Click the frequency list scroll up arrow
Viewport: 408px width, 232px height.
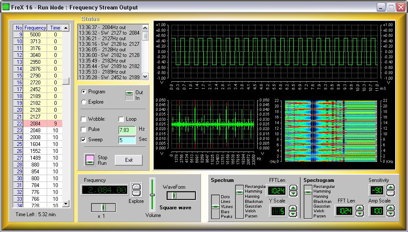coord(66,28)
